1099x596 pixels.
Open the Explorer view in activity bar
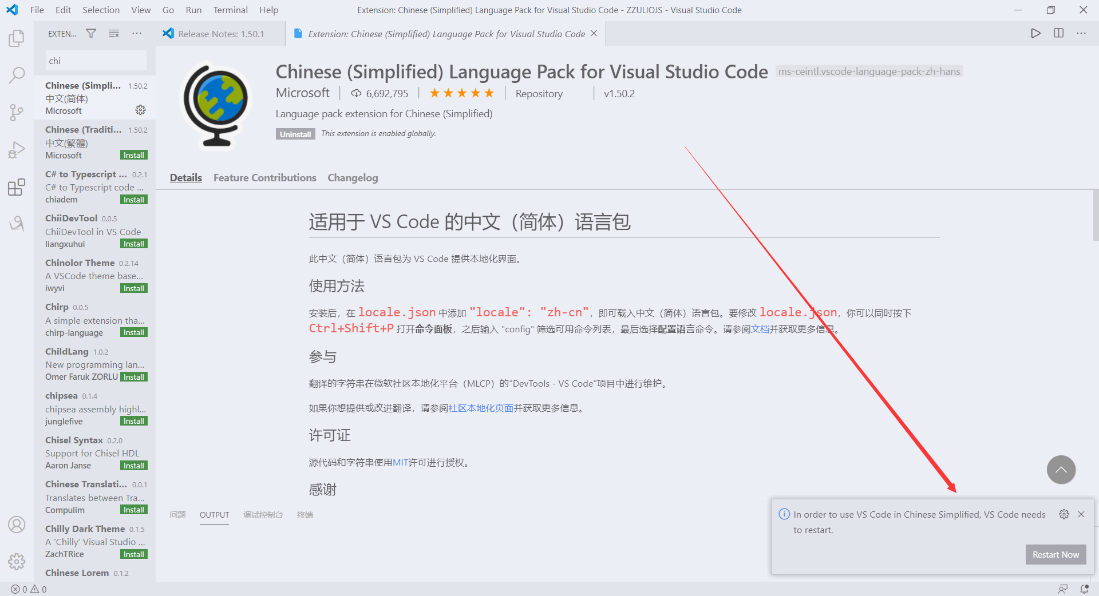coord(17,38)
